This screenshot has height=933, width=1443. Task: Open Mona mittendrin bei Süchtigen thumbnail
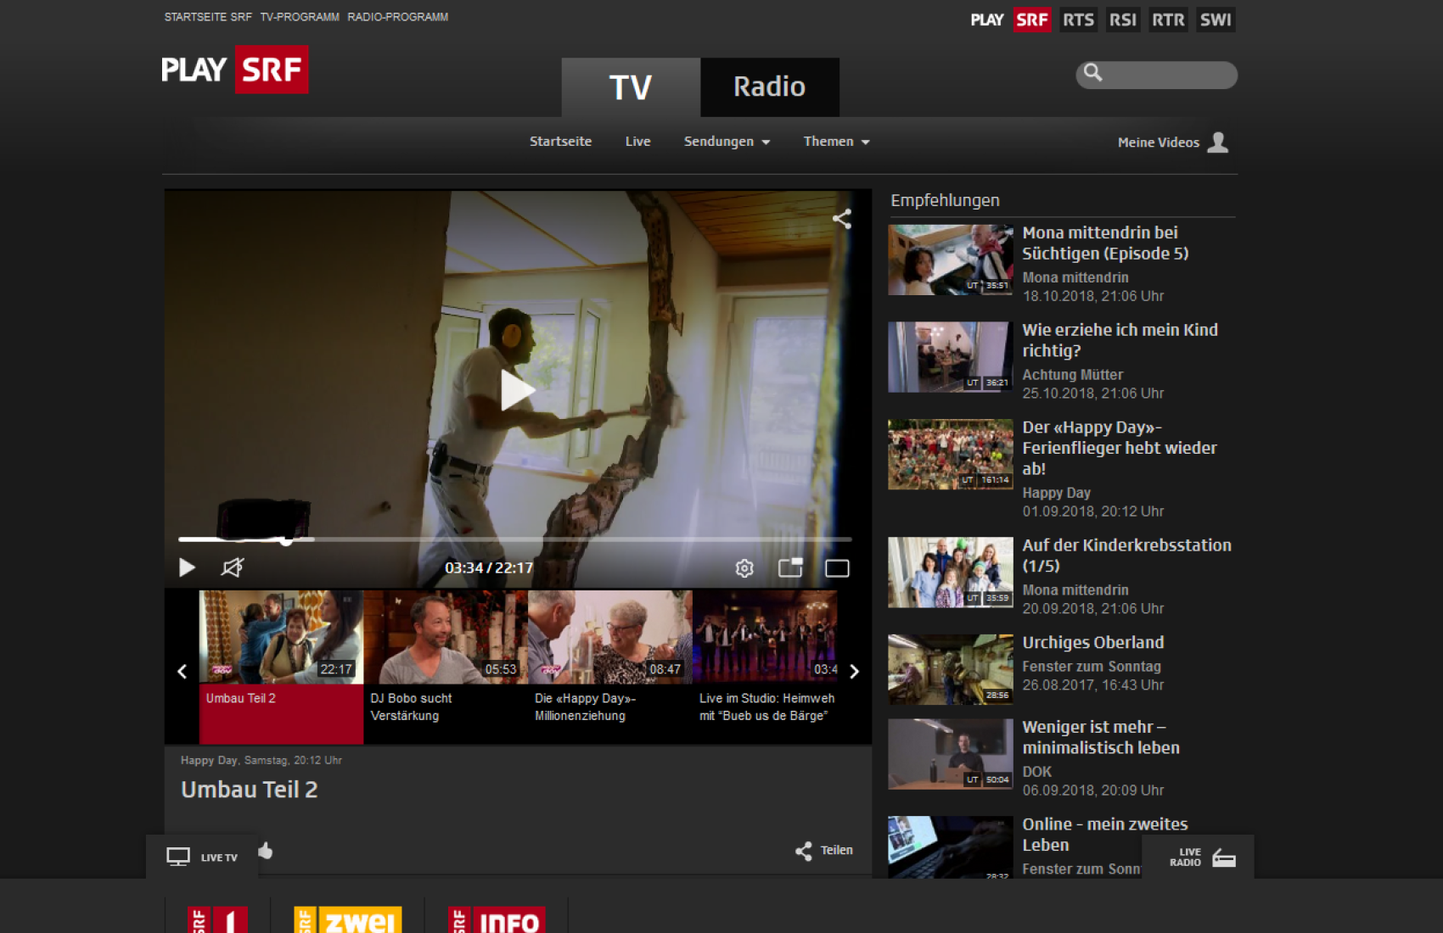coord(951,260)
